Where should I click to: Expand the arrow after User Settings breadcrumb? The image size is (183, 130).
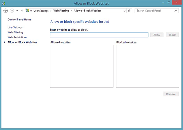click(x=52, y=11)
